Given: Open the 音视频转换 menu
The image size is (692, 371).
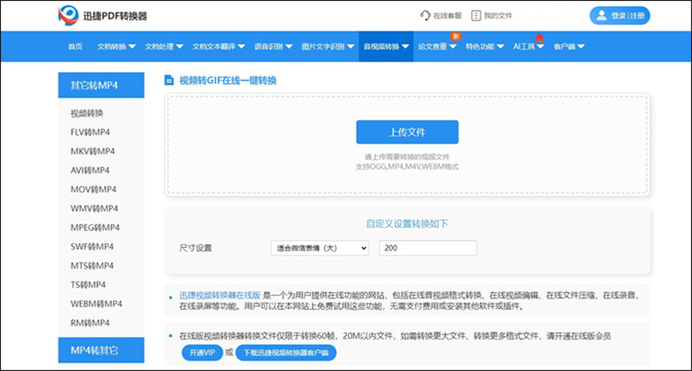Looking at the screenshot, I should point(386,47).
